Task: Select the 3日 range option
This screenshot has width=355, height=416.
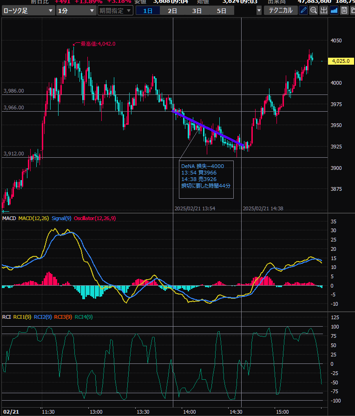Action: (197, 10)
